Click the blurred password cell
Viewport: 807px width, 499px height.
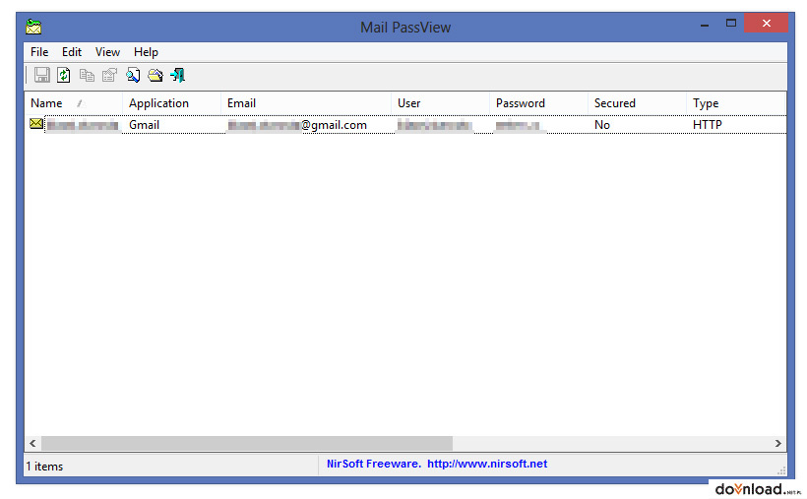(518, 125)
